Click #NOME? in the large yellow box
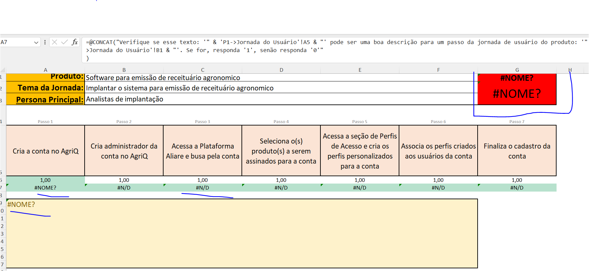Image resolution: width=589 pixels, height=271 pixels. pos(21,205)
